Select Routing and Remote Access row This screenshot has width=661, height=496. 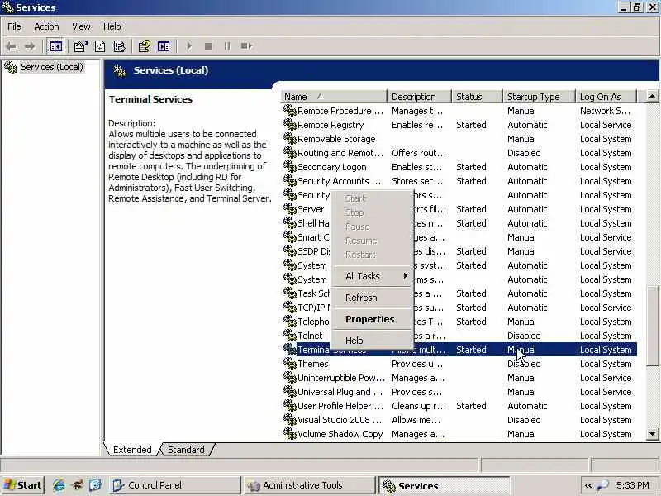[x=459, y=153]
